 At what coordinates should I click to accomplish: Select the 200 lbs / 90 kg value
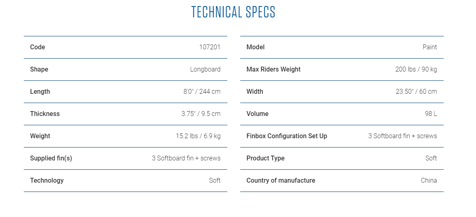[416, 69]
